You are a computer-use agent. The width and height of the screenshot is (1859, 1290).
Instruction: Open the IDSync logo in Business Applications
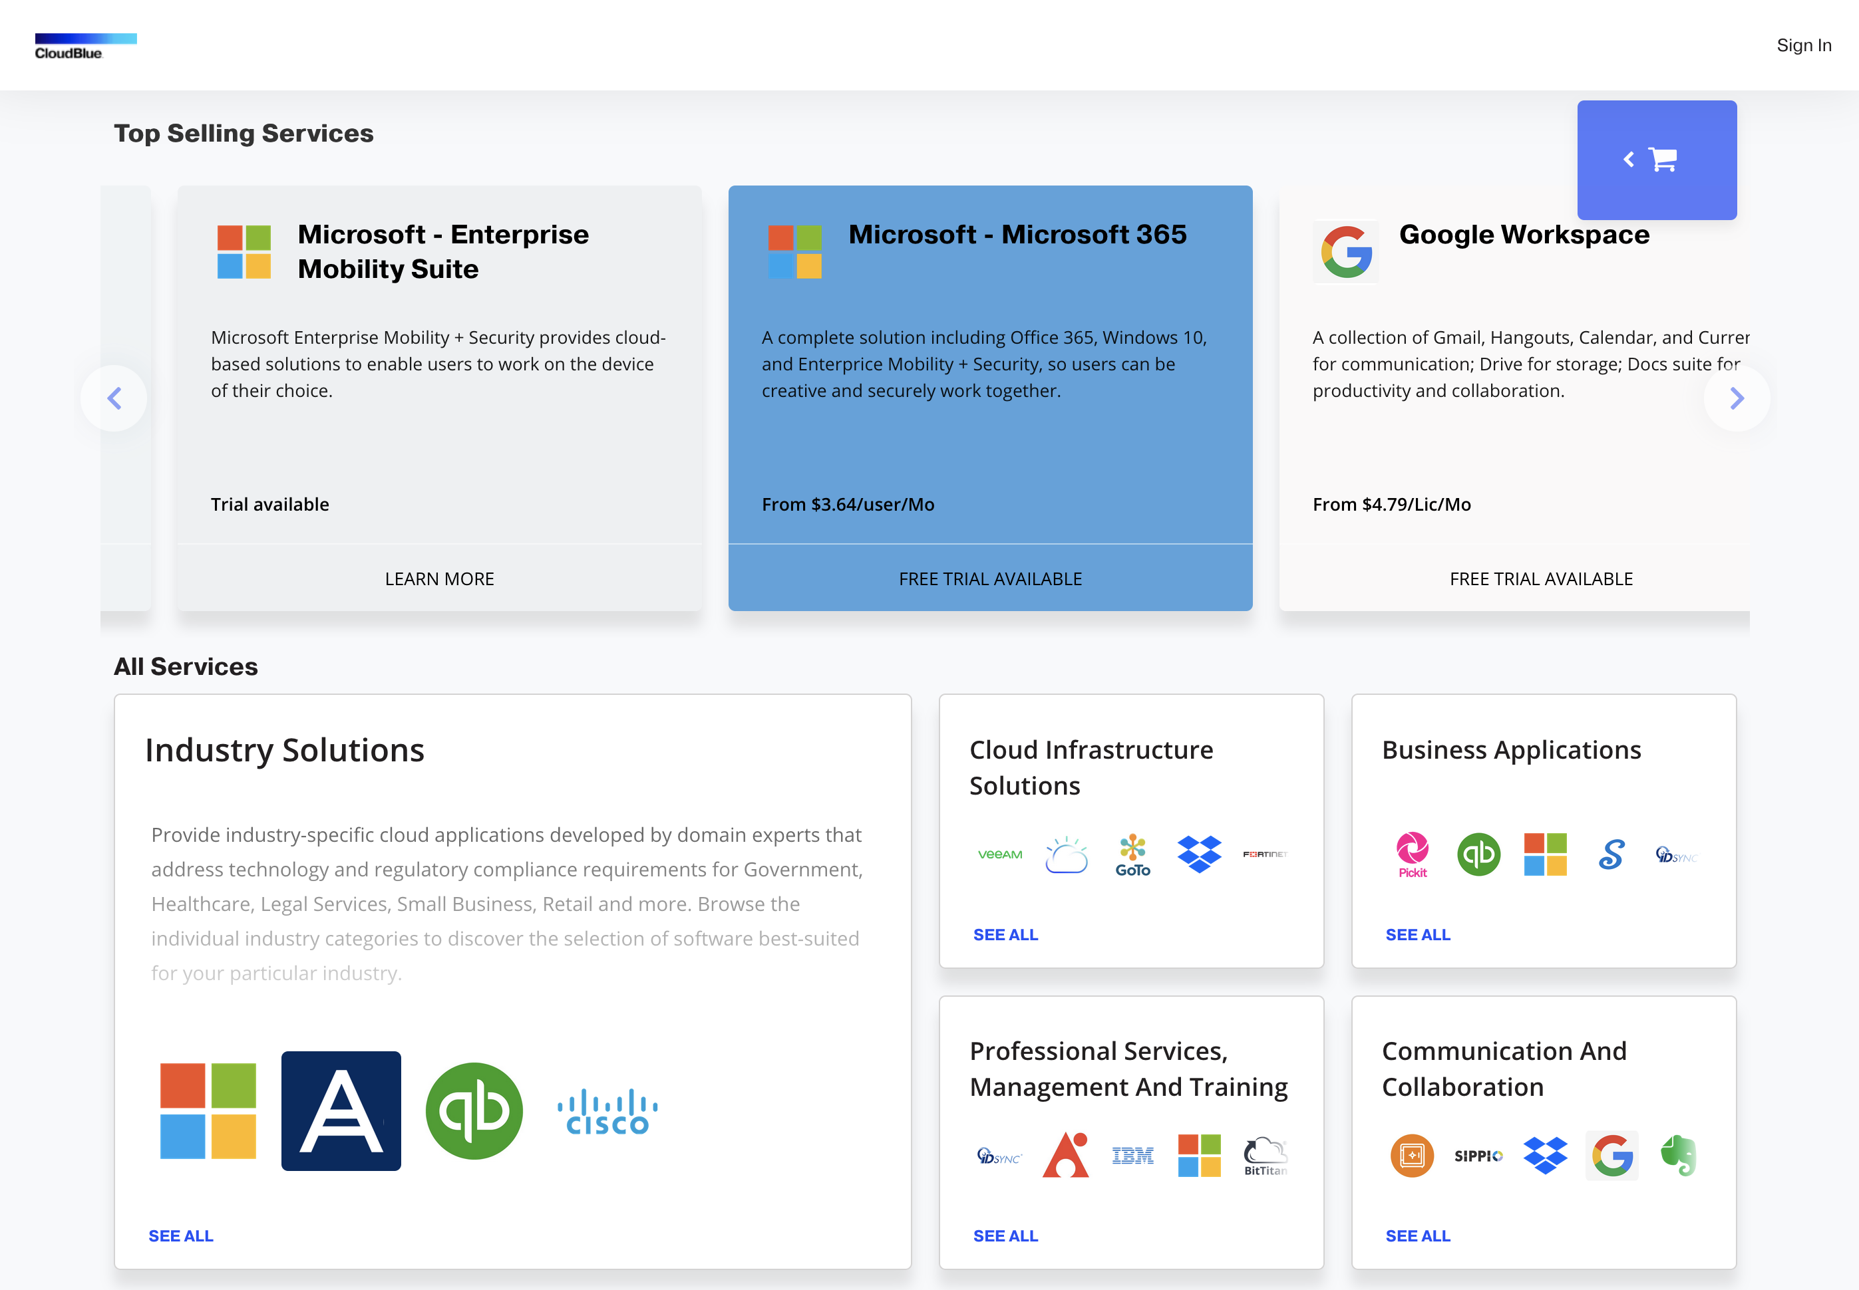click(1677, 855)
